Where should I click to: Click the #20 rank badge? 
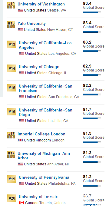pyautogui.click(x=12, y=198)
